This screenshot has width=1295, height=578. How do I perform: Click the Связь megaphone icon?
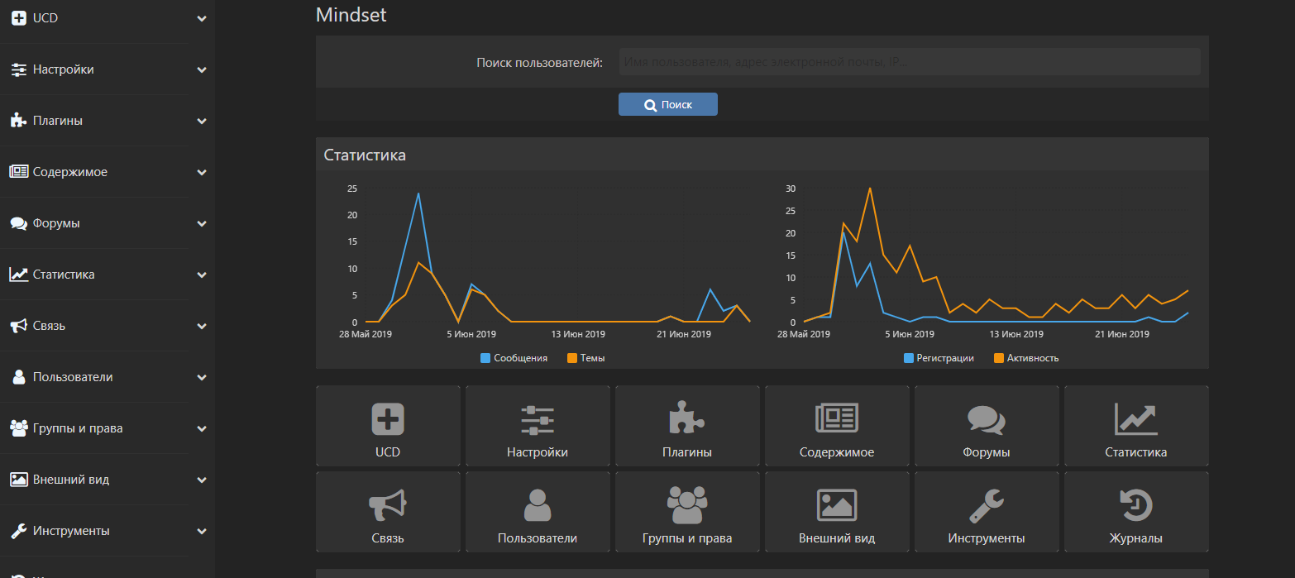pyautogui.click(x=387, y=504)
